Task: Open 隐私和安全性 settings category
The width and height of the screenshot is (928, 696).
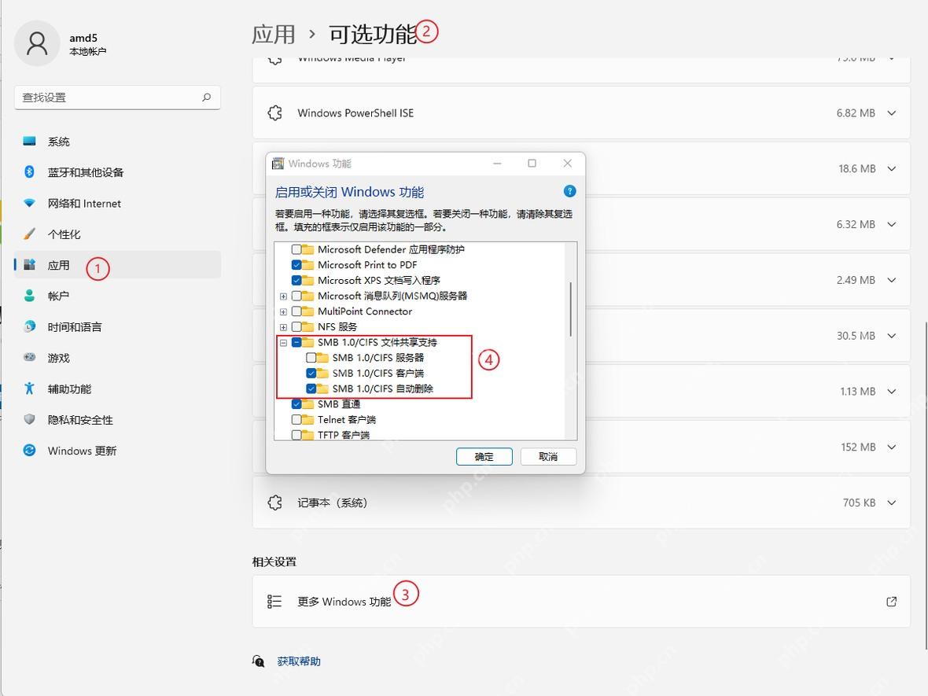Action: [117, 419]
